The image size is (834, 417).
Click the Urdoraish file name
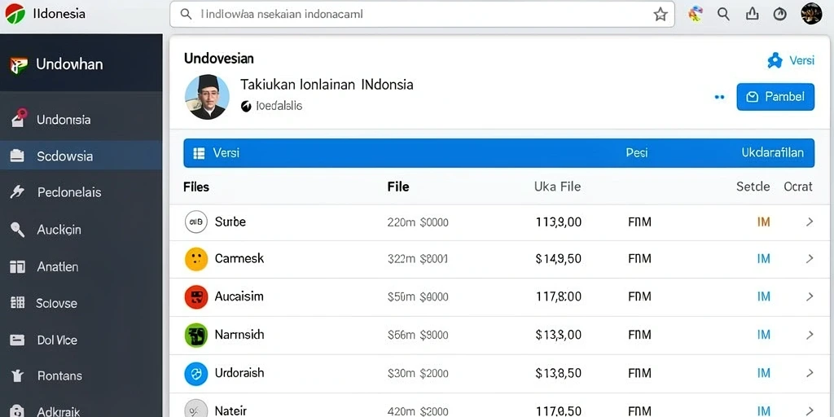[x=239, y=373]
